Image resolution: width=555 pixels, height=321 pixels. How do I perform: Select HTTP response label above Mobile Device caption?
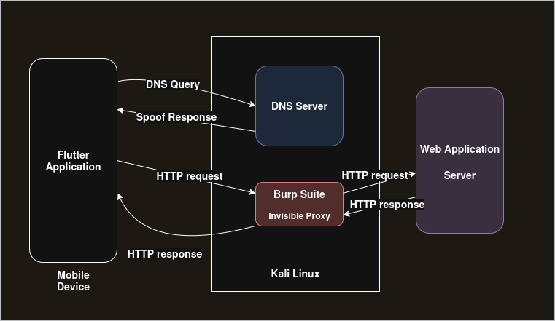tap(165, 254)
